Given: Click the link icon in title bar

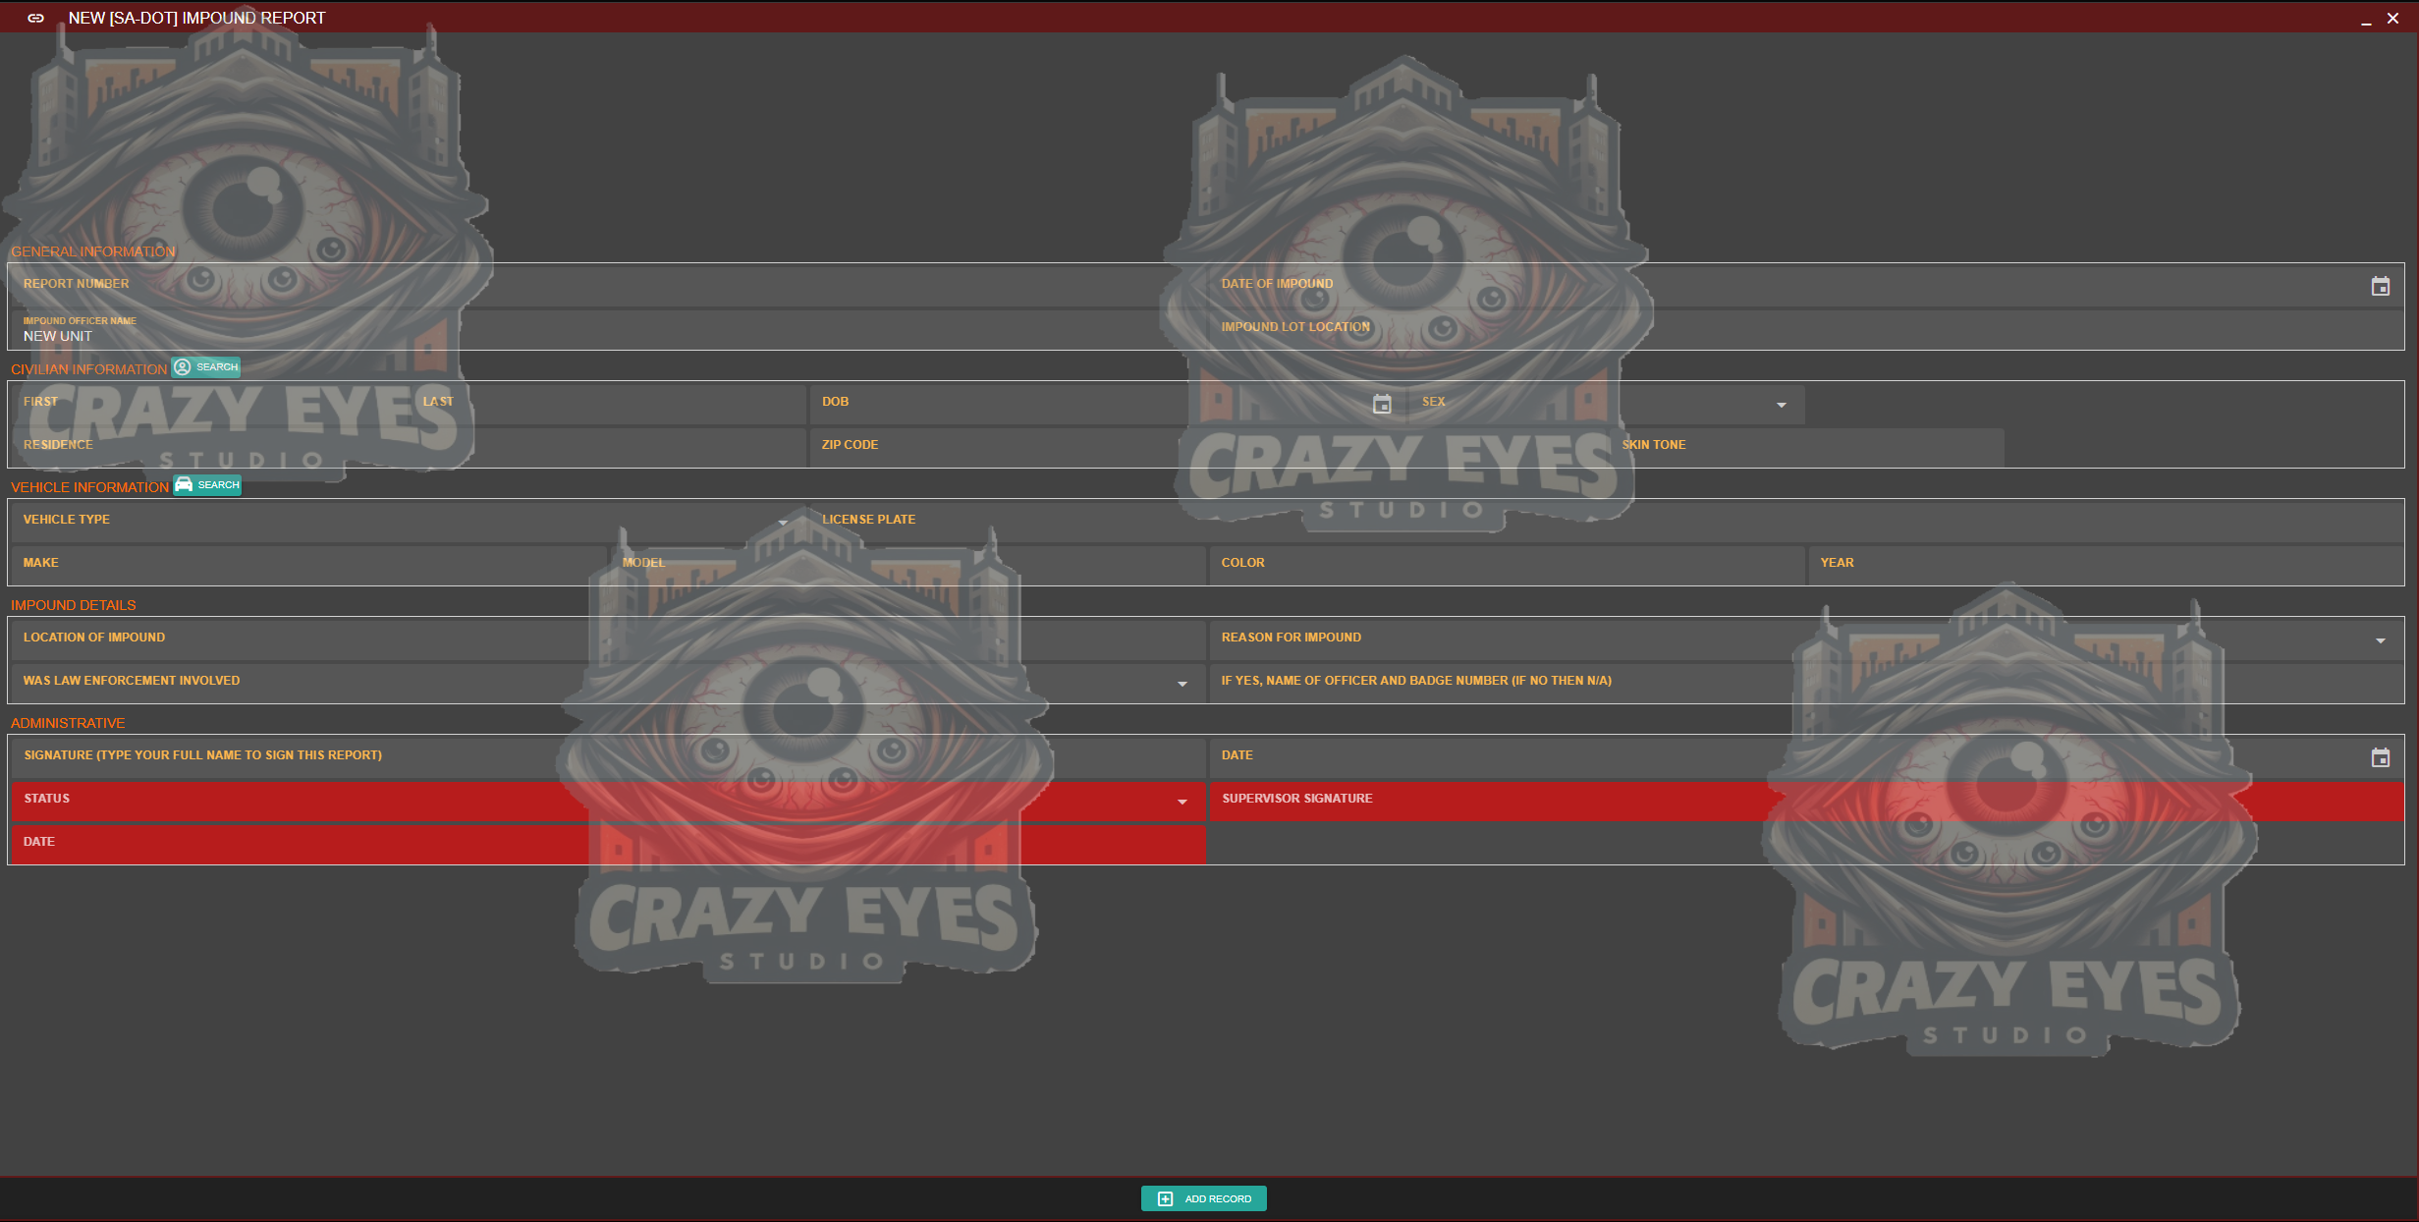Looking at the screenshot, I should (36, 18).
